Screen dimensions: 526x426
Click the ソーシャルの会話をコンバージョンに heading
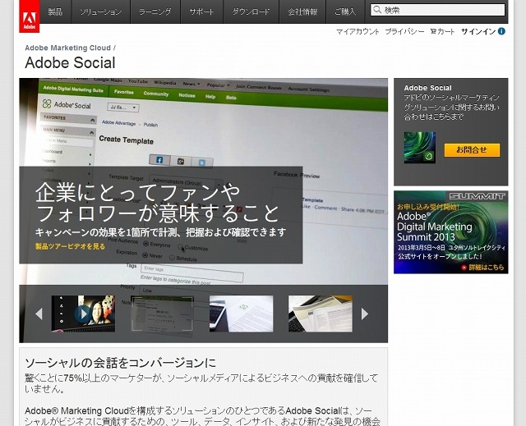121,363
